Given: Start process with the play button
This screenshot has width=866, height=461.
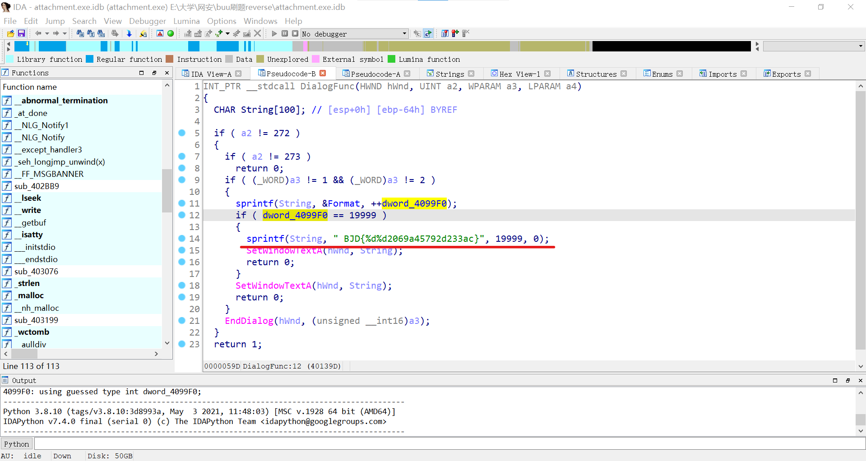Looking at the screenshot, I should click(274, 33).
